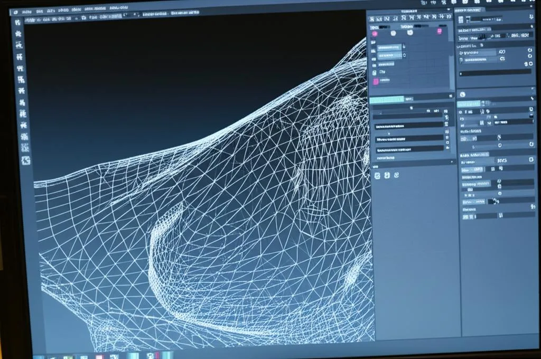Click the third dark text bar in the middle panel
This screenshot has height=359, width=541.
409,149
